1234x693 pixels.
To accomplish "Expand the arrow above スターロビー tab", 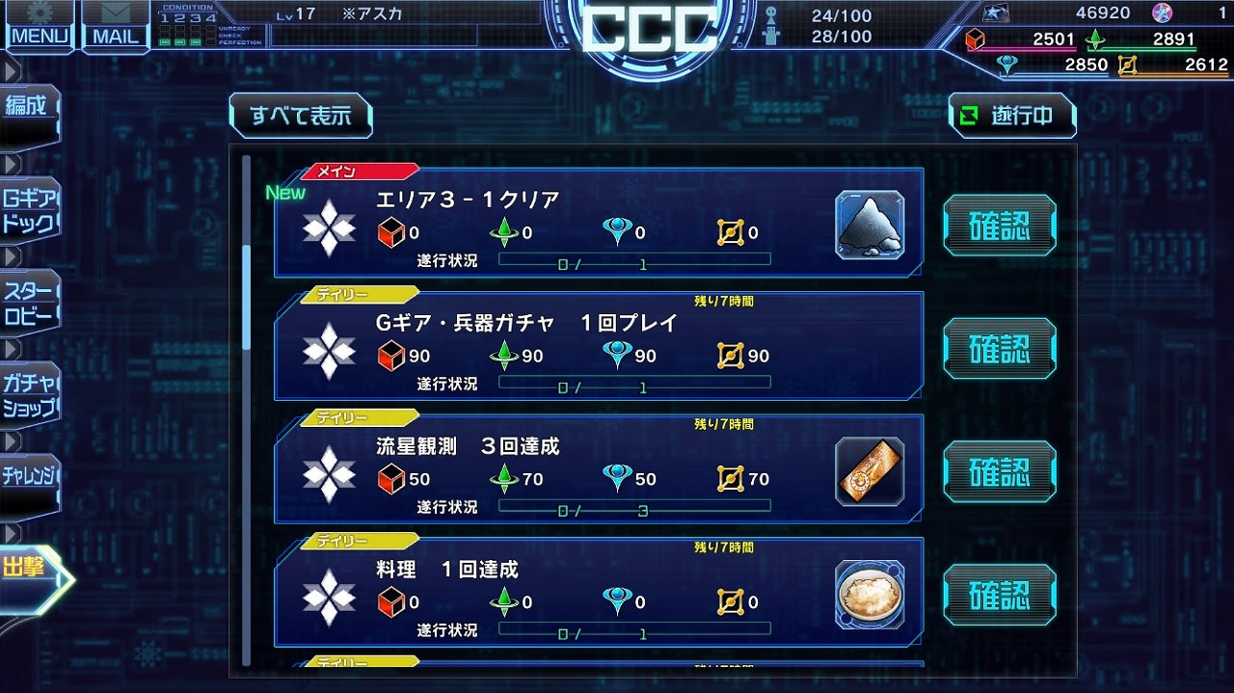I will [13, 257].
